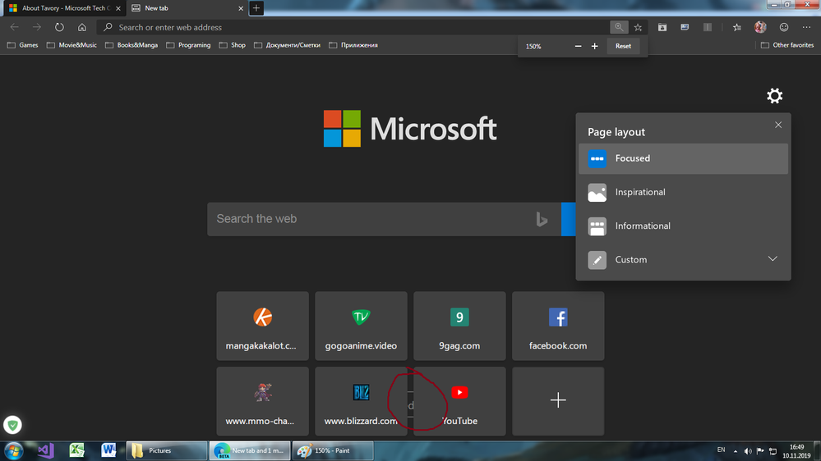
Task: Switch to the 150% - Paint window
Action: point(333,450)
